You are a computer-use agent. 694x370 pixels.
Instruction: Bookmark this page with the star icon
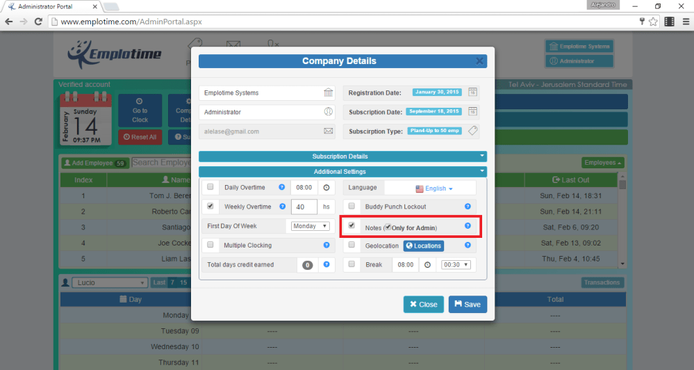click(x=653, y=22)
